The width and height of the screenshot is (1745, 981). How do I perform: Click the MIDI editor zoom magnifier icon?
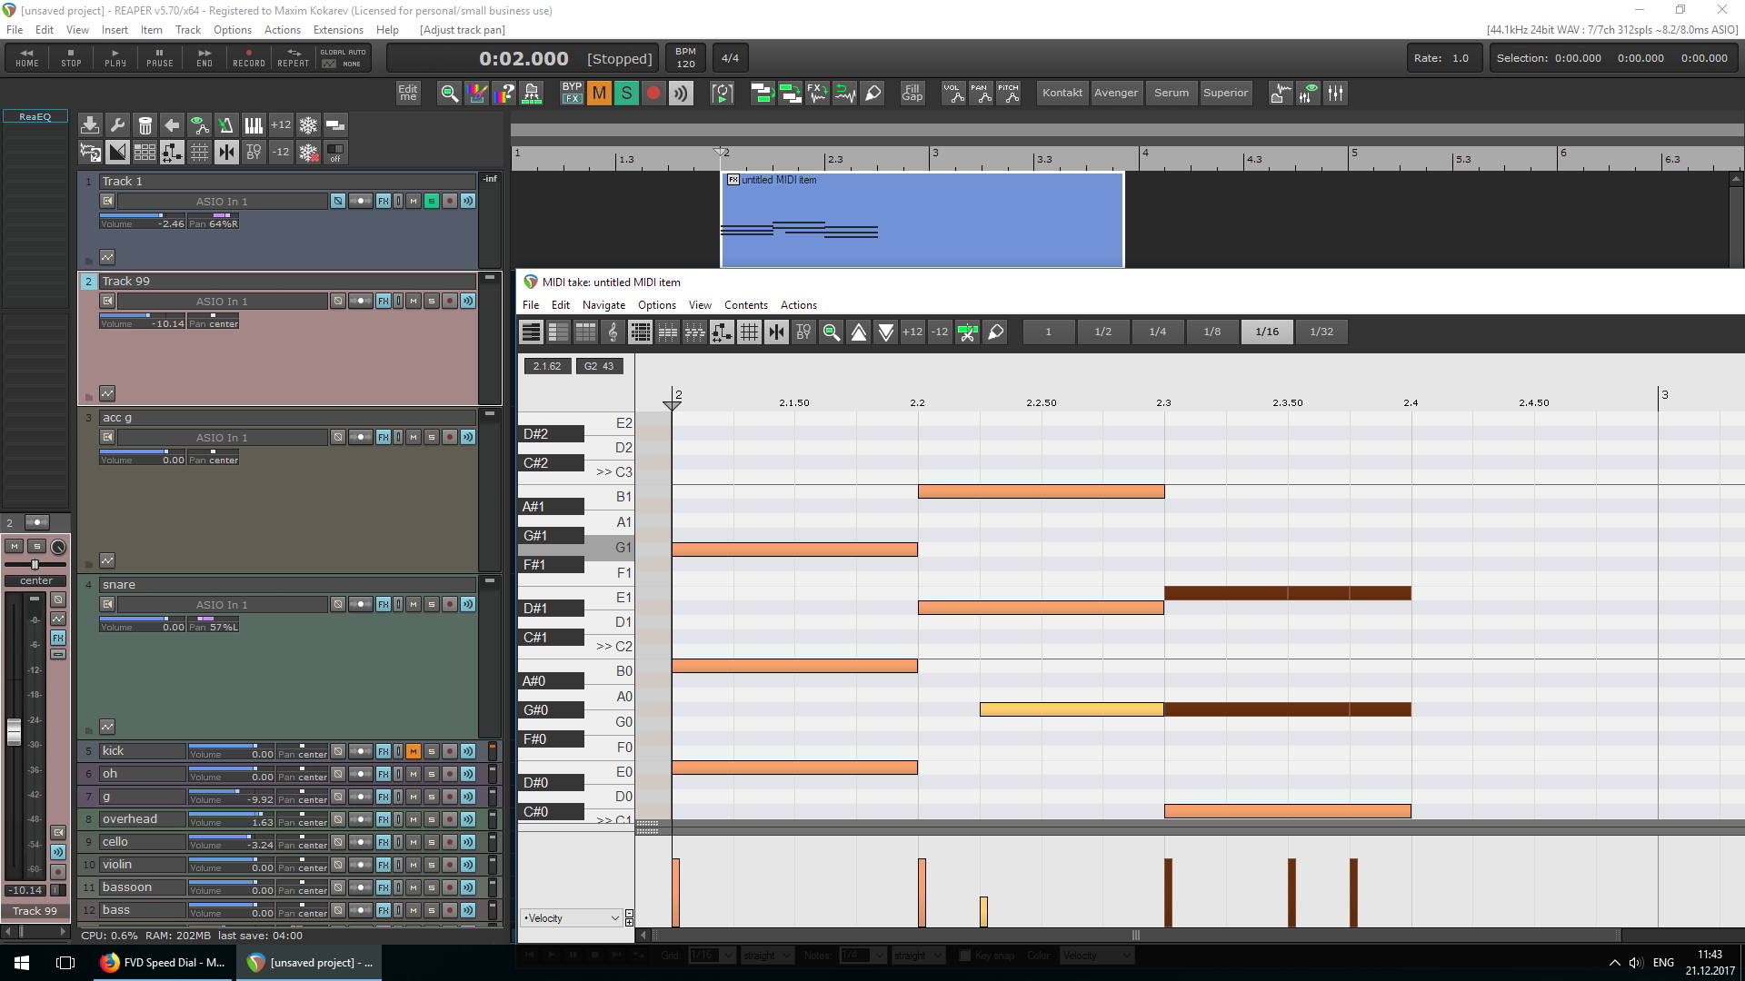pyautogui.click(x=831, y=332)
